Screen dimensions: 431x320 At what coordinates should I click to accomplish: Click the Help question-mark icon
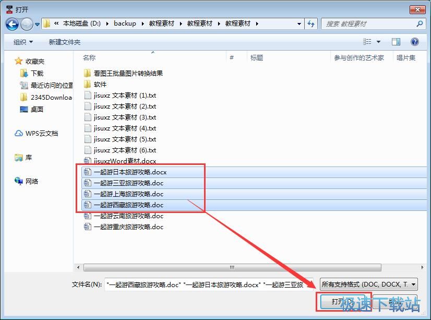pyautogui.click(x=414, y=41)
